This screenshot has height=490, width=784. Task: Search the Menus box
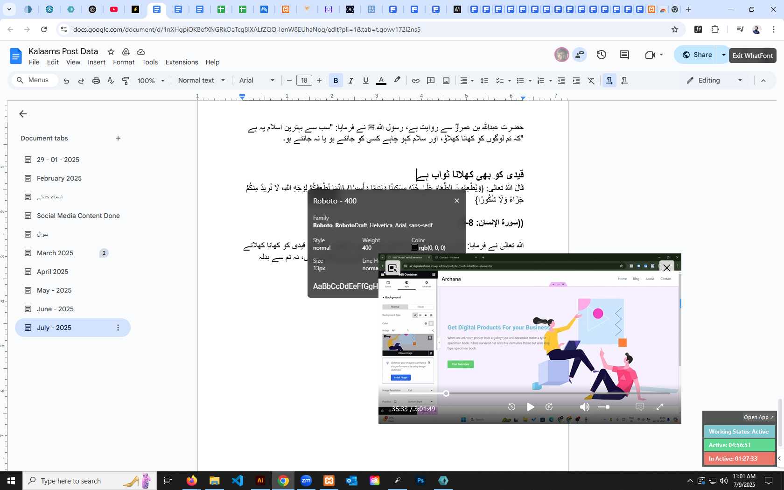(x=34, y=80)
